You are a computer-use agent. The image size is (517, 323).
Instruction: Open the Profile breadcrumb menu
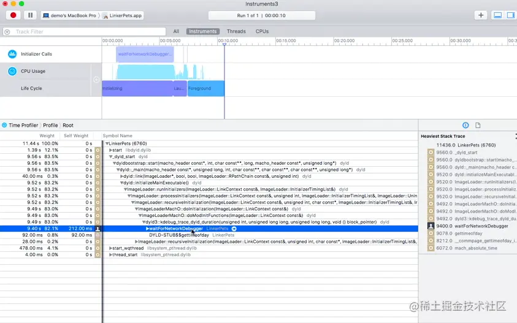50,125
